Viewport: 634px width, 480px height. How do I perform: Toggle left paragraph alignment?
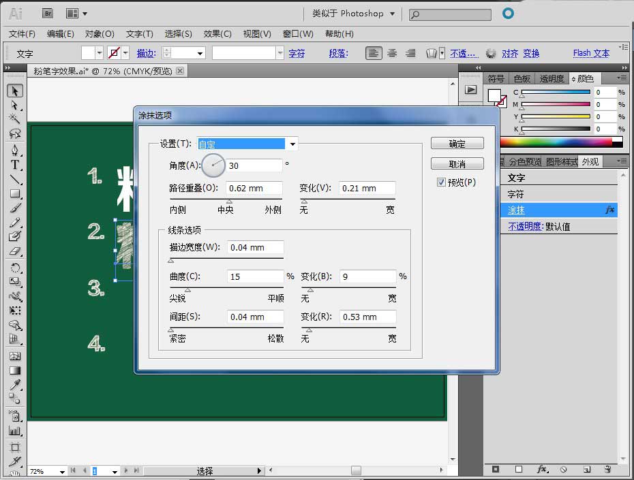tap(374, 52)
